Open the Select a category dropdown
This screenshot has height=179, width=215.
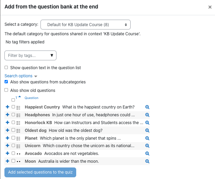[x=85, y=25]
